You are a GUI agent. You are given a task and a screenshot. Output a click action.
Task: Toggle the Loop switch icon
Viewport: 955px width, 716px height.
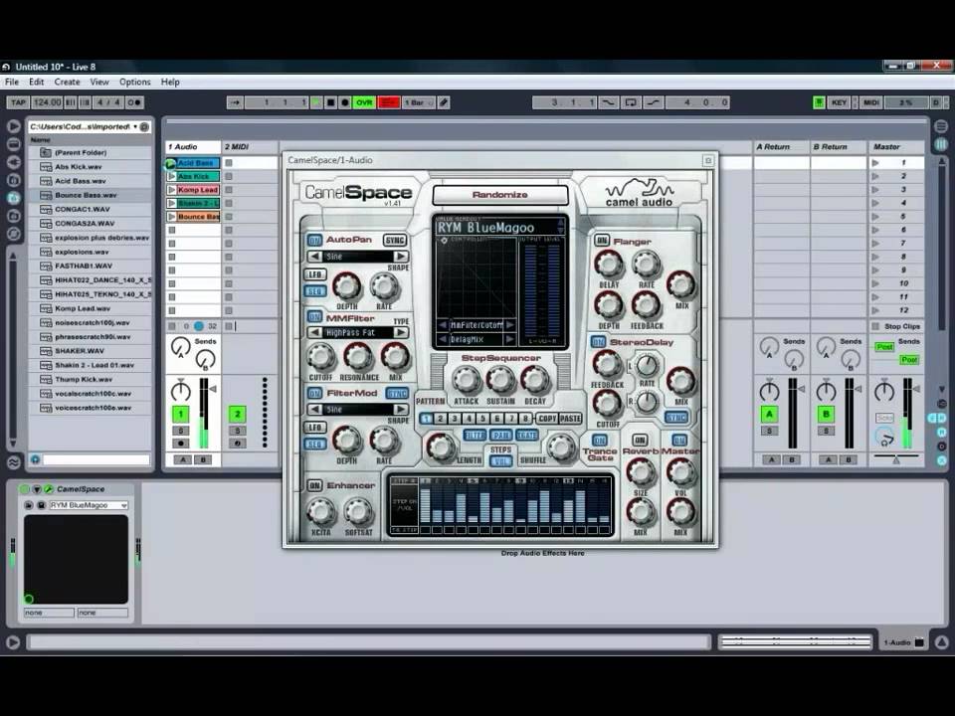pyautogui.click(x=631, y=102)
